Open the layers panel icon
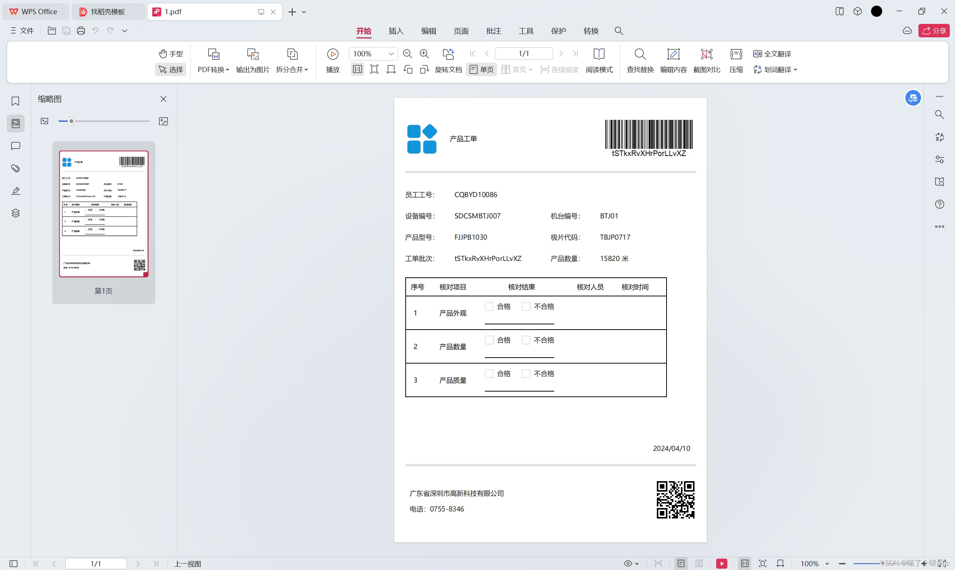The image size is (955, 570). [15, 213]
